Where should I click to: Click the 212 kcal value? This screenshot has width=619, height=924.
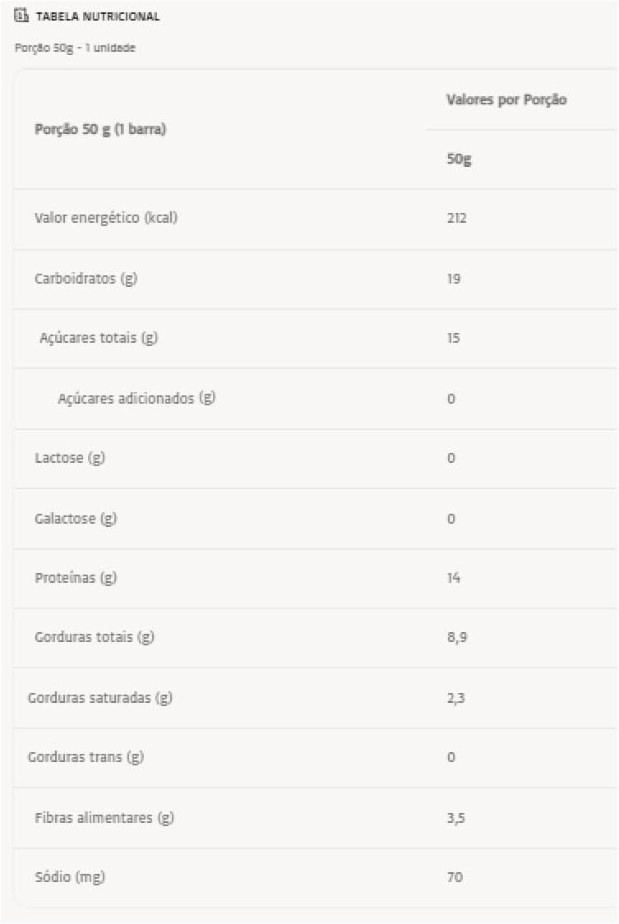point(457,219)
